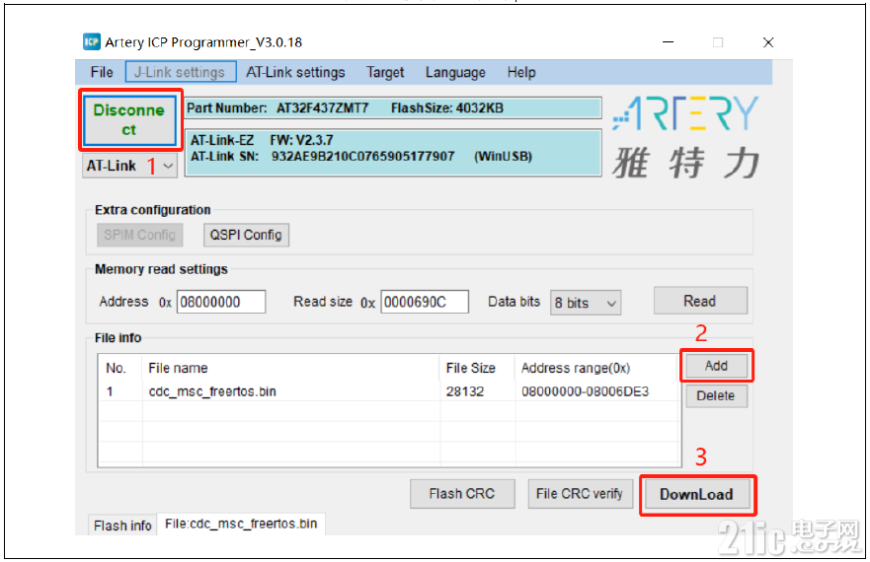Expand the Data bits 8 bits dropdown
Screen dimensions: 870x562
point(585,303)
